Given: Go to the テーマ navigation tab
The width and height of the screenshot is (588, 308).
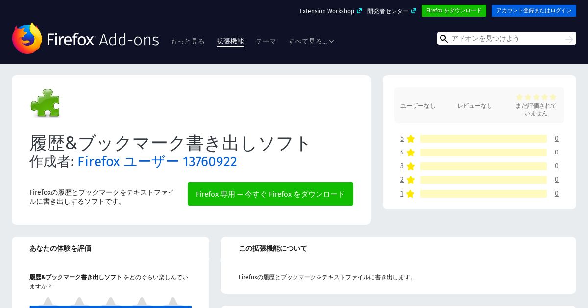Looking at the screenshot, I should [266, 42].
